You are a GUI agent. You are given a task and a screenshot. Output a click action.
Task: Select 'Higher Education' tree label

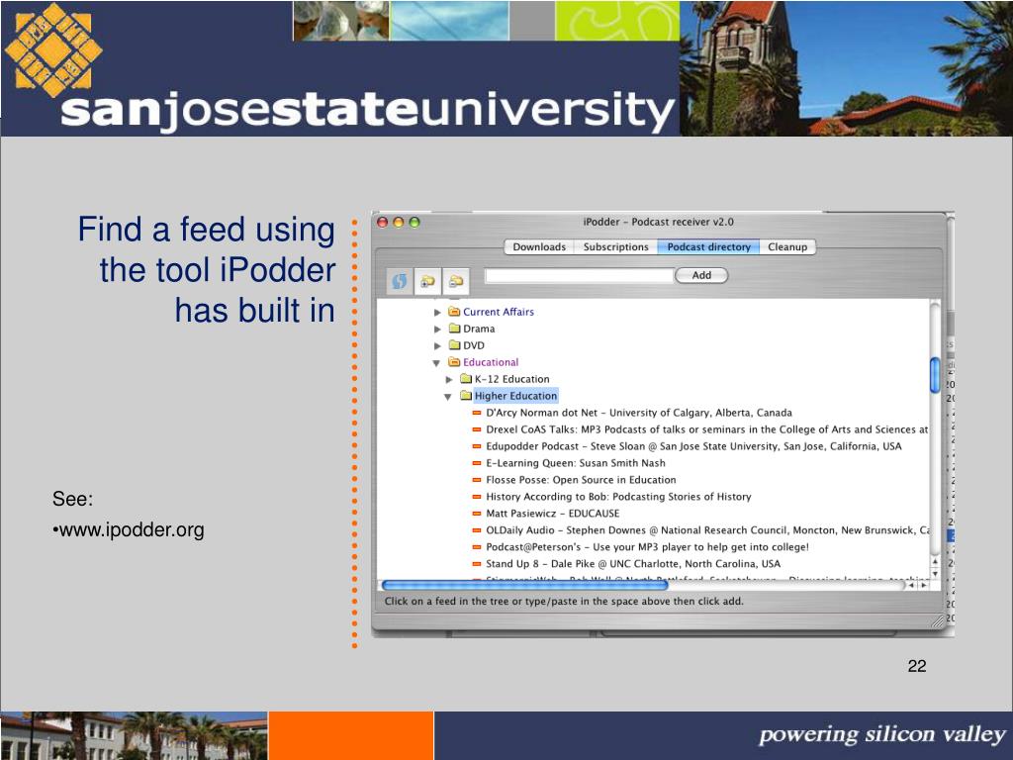515,396
